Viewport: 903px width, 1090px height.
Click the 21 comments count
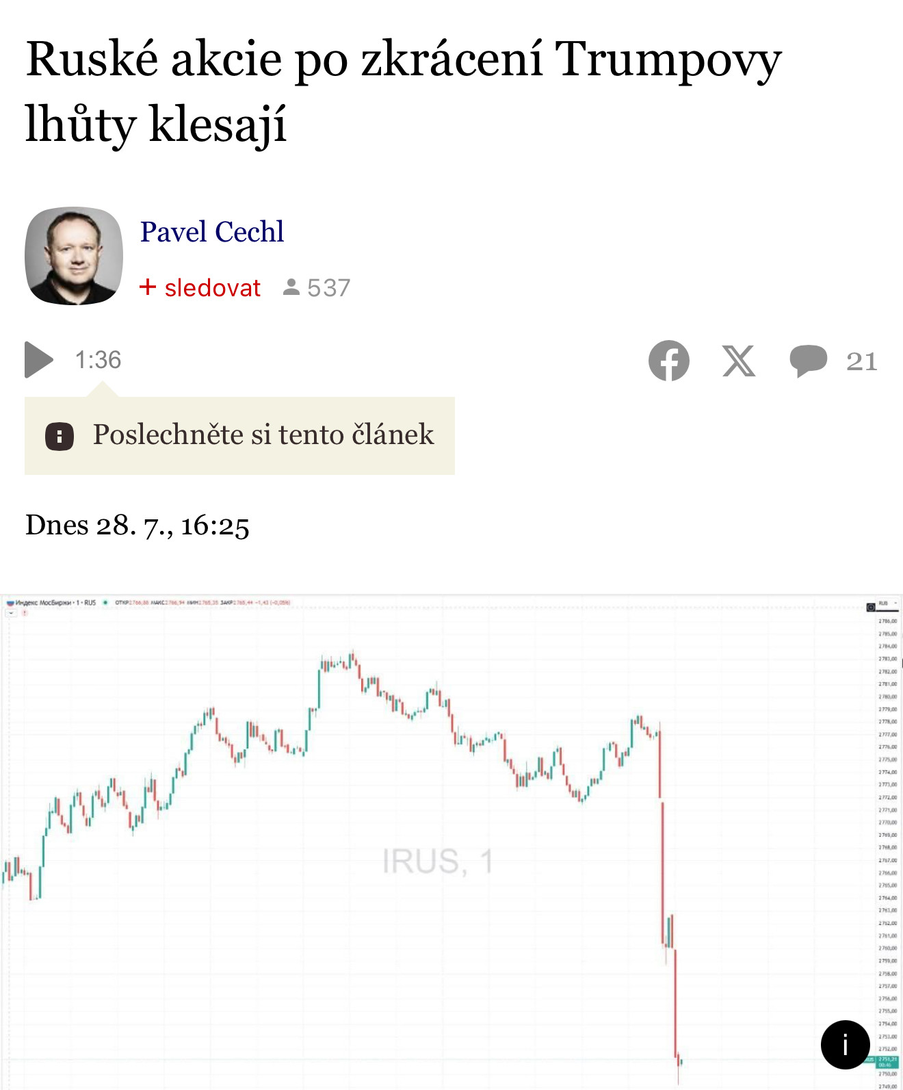861,361
